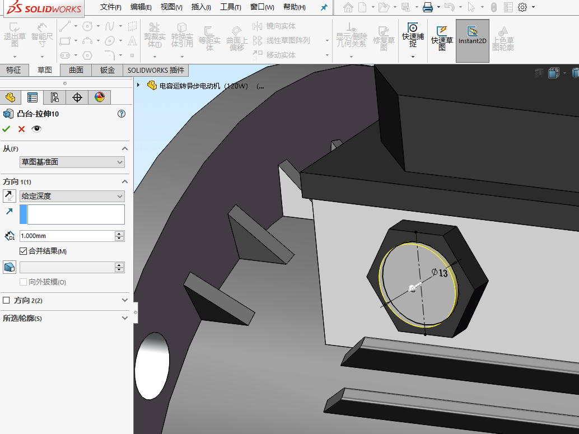This screenshot has height=434, width=579.
Task: Expand the 电容运转异步电动机 tree node
Action: [x=138, y=85]
